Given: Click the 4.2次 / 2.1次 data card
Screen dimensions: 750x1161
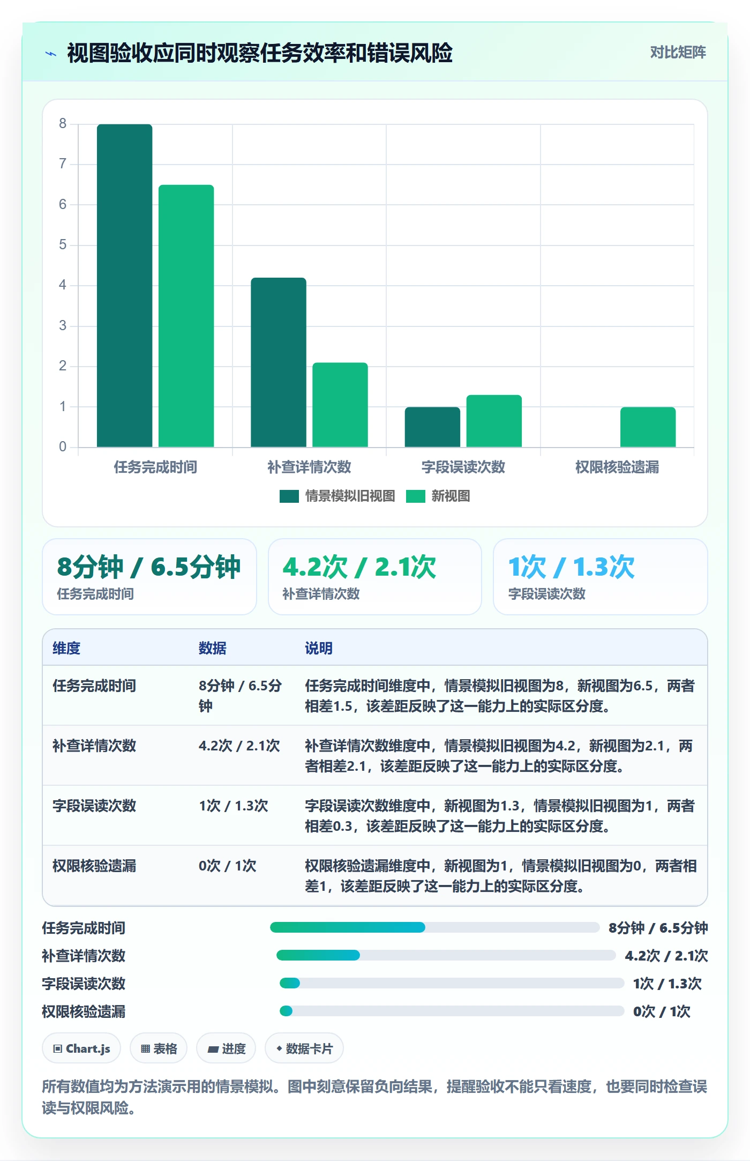Looking at the screenshot, I should (x=375, y=577).
